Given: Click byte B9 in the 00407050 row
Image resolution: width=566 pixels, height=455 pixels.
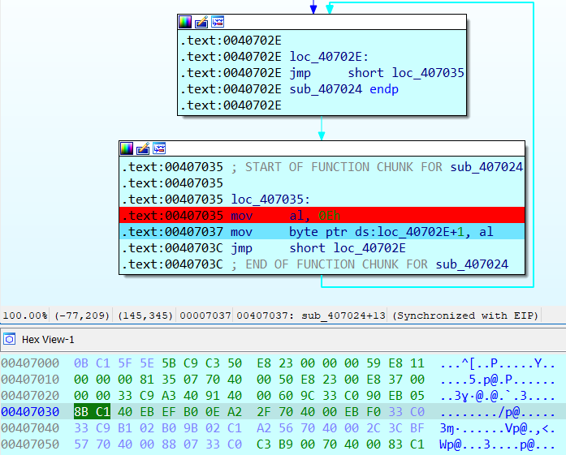Looking at the screenshot, I should click(x=286, y=444).
